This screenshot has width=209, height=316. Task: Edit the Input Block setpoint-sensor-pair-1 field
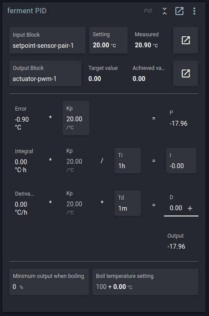point(47,40)
